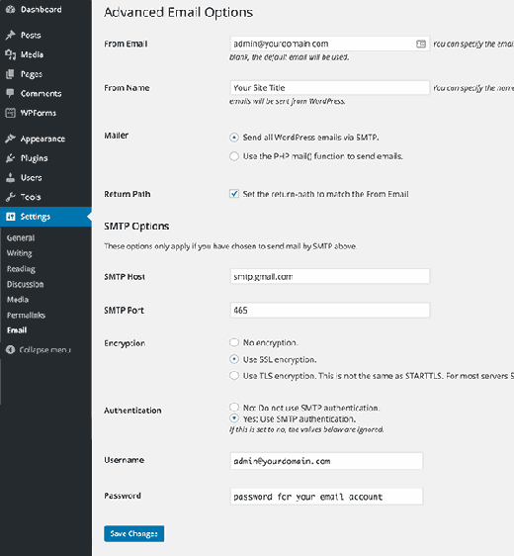Click the Collapse menu arrow icon
Viewport: 514px width, 556px height.
click(10, 349)
